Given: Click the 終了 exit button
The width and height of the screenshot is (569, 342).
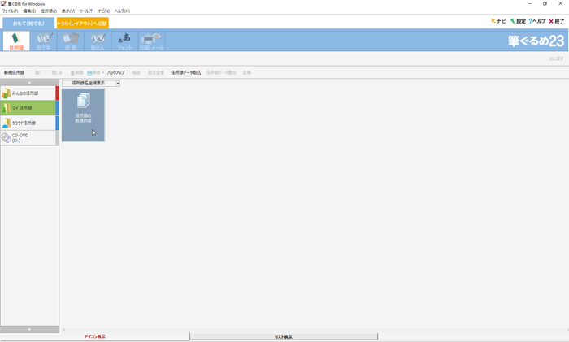Looking at the screenshot, I should 556,21.
